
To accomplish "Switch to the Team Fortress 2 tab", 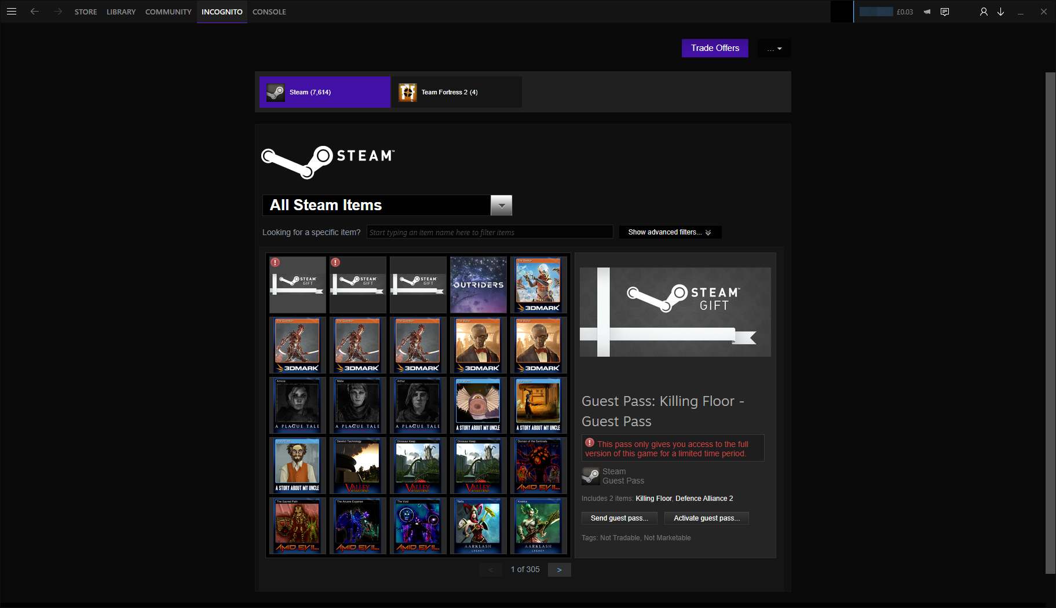I will (x=457, y=91).
